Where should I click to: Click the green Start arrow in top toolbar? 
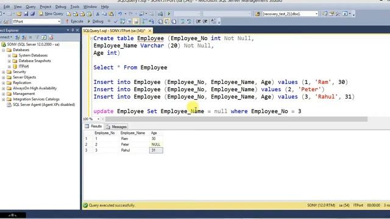(x=169, y=14)
